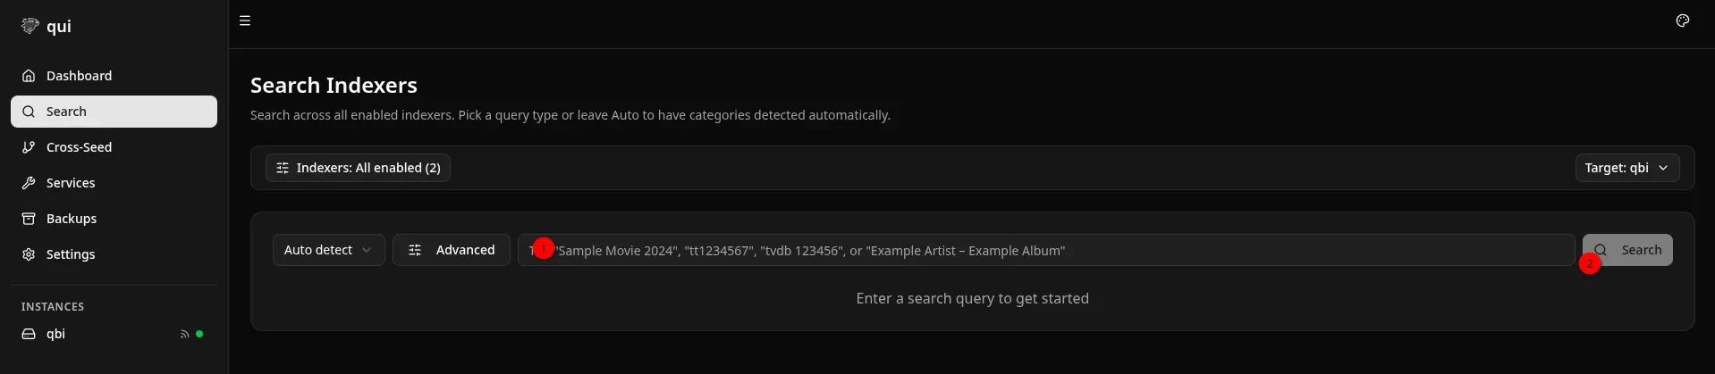1715x374 pixels.
Task: Click the RSS icon beside qbi instance
Action: tap(184, 334)
